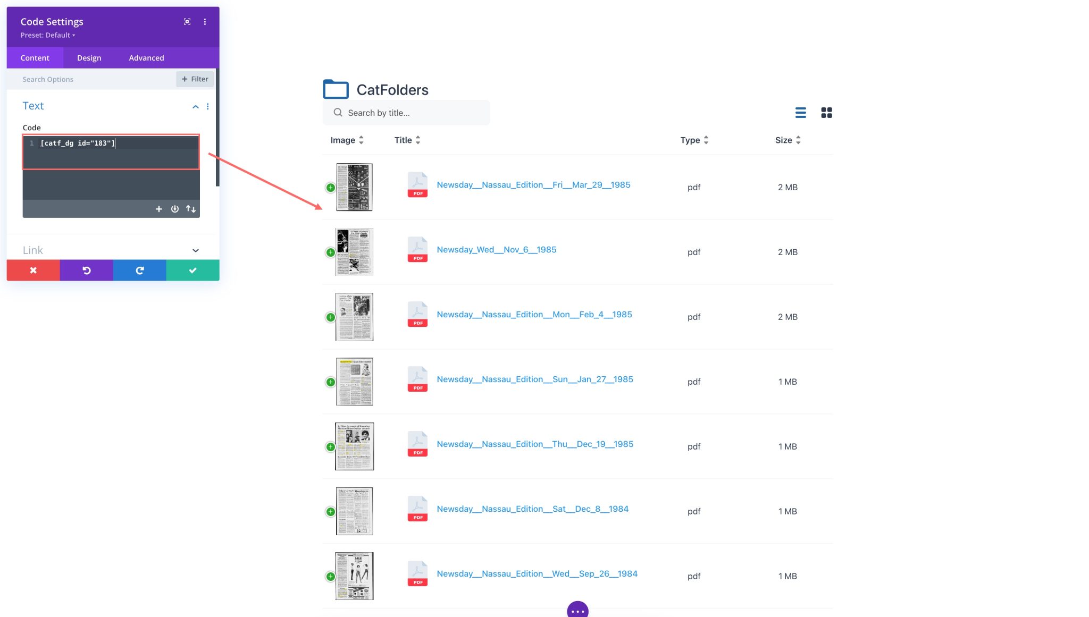This screenshot has height=617, width=1089.
Task: Sort files by Title column
Action: click(418, 140)
